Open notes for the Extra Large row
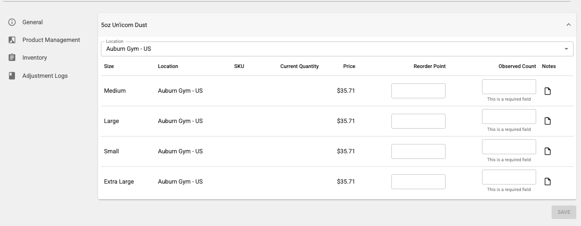Image resolution: width=581 pixels, height=226 pixels. 548,182
